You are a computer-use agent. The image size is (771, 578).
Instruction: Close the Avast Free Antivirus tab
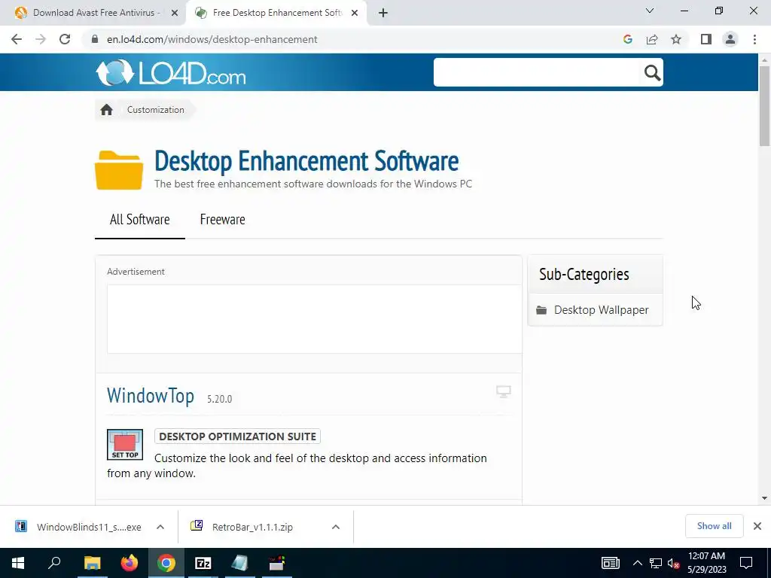point(175,14)
